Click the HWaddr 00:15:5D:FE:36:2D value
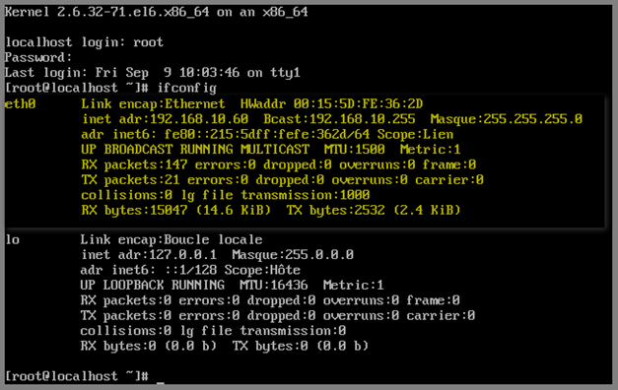The width and height of the screenshot is (618, 390). pos(331,104)
